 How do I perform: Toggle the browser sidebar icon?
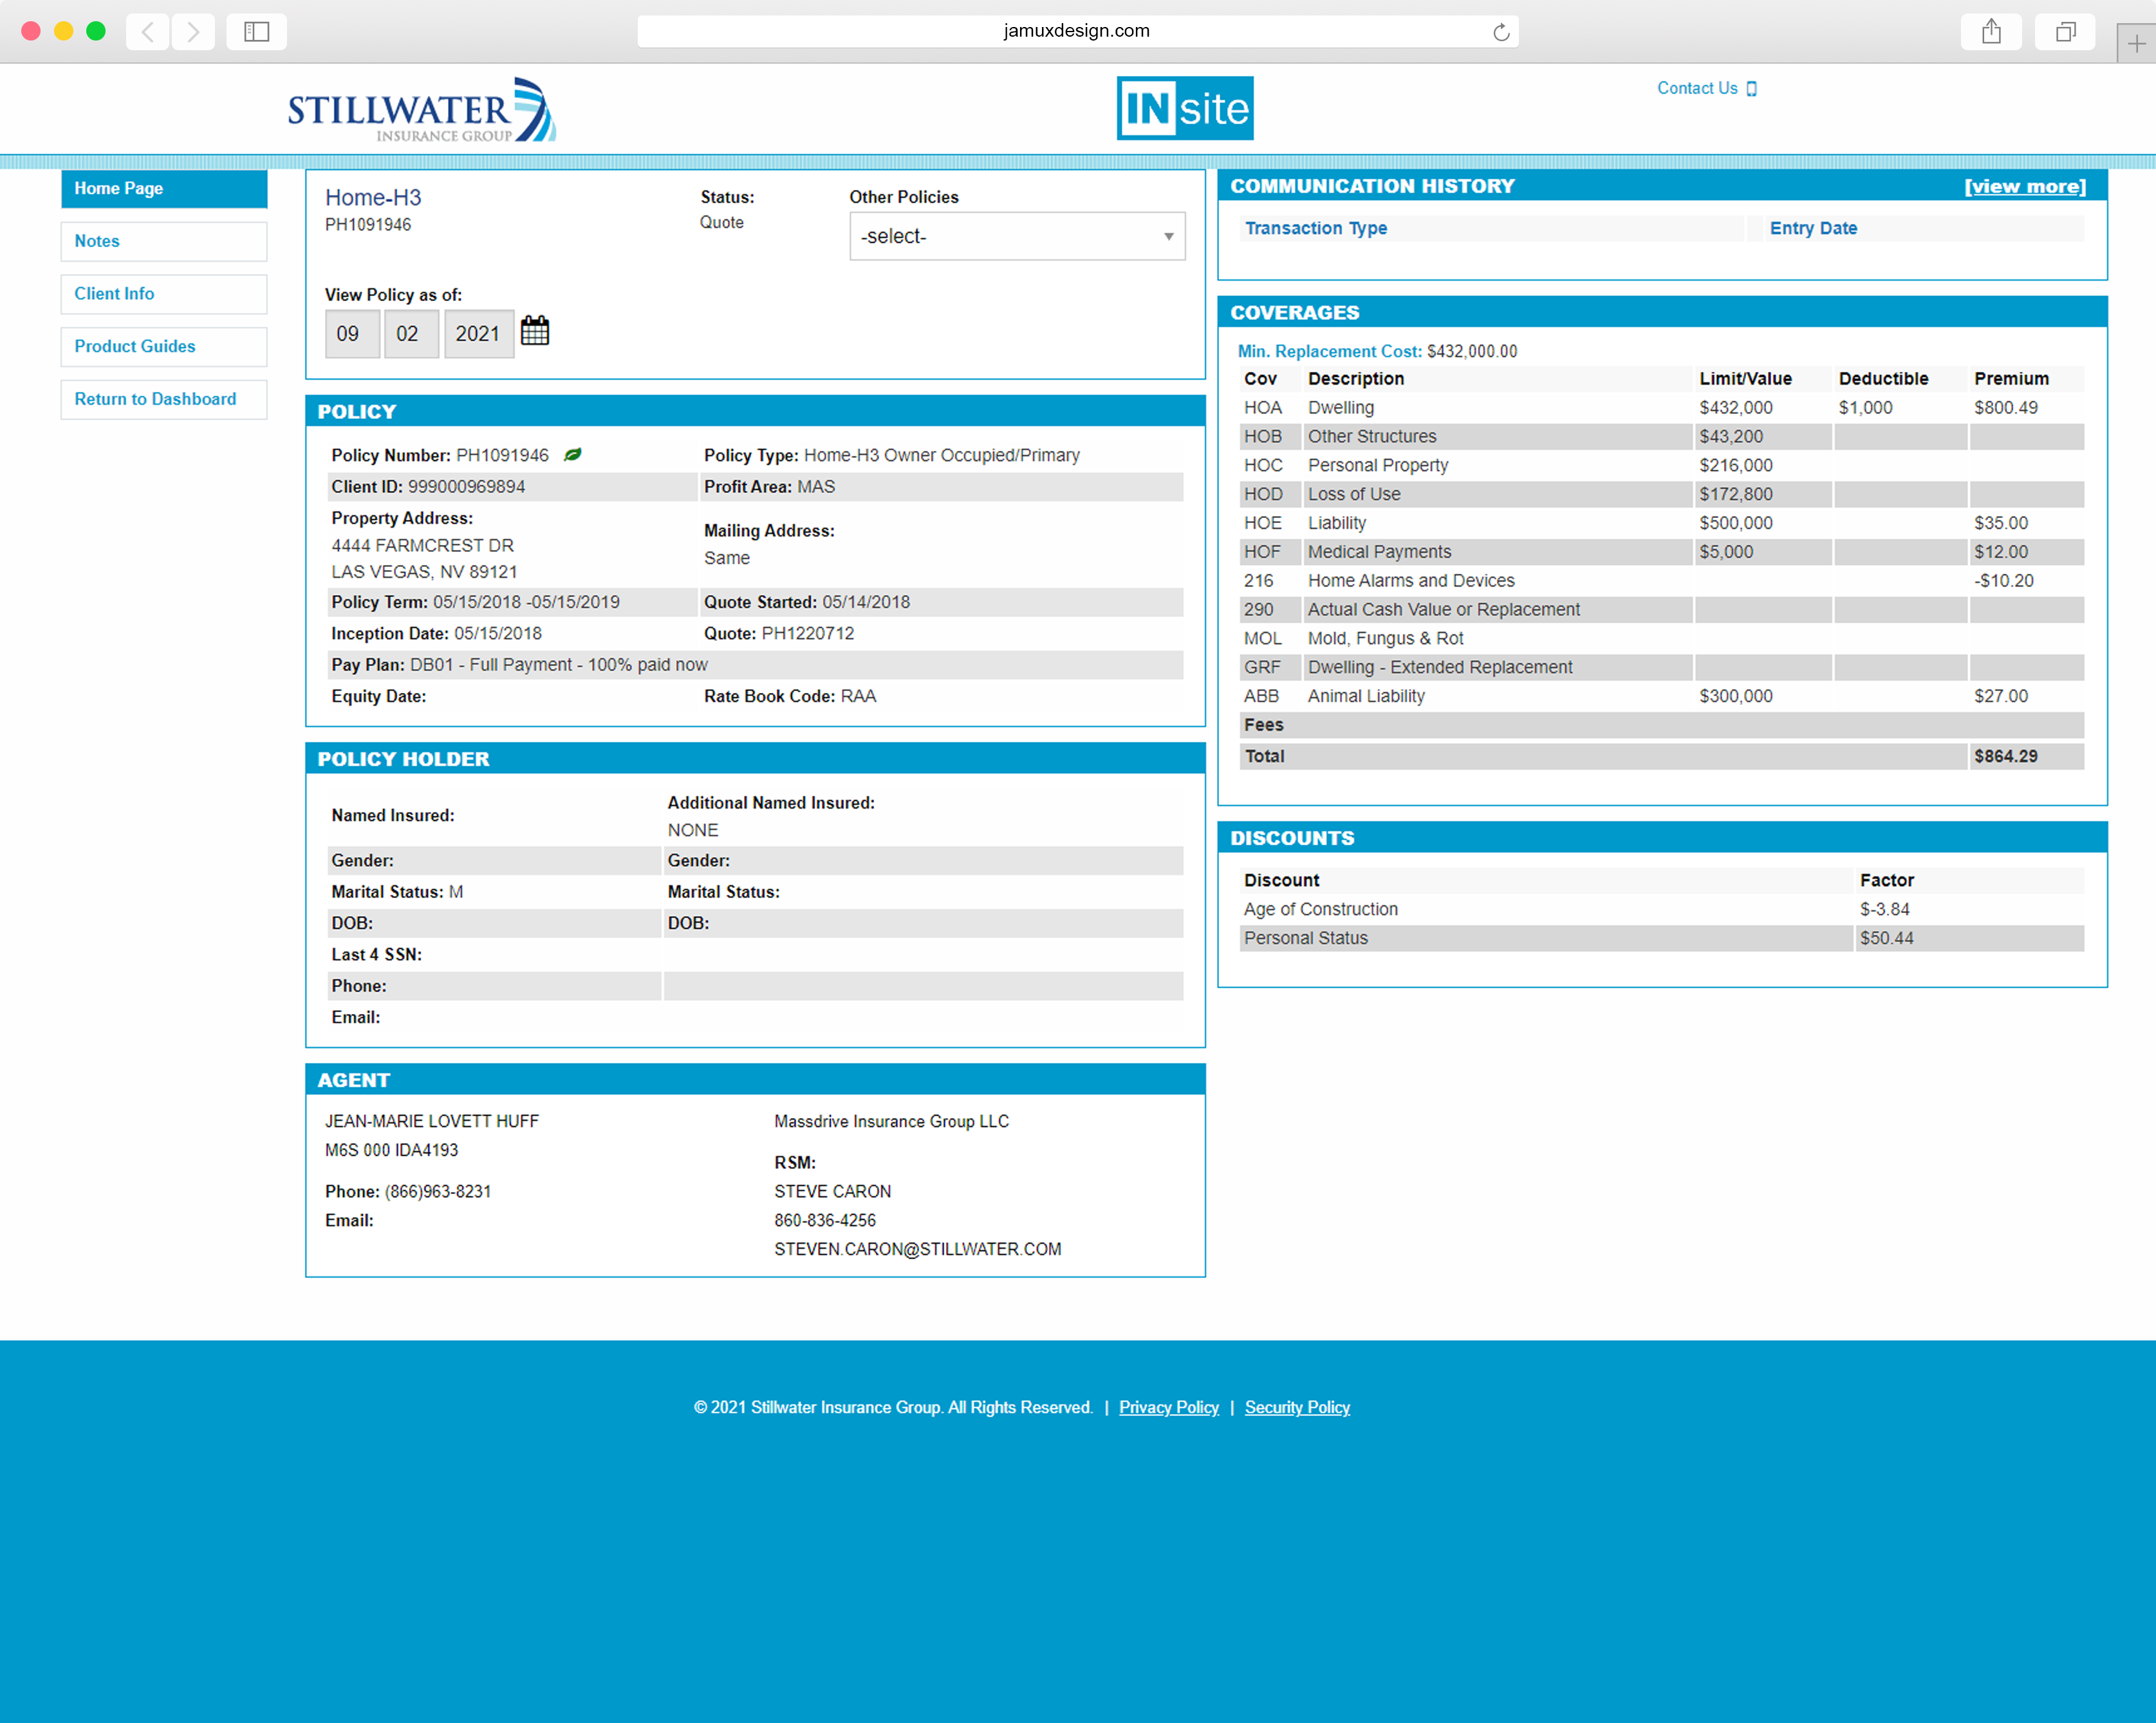click(x=257, y=32)
